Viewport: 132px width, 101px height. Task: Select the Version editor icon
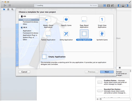(x=112, y=6)
